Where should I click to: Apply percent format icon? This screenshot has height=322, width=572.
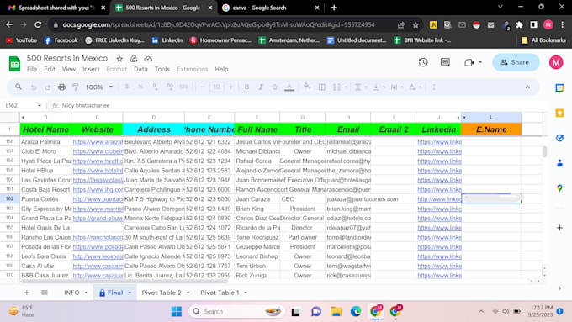tap(140, 87)
